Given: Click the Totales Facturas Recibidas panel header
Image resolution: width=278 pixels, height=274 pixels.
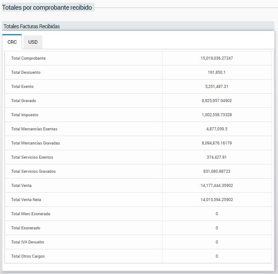Looking at the screenshot, I should (32, 27).
